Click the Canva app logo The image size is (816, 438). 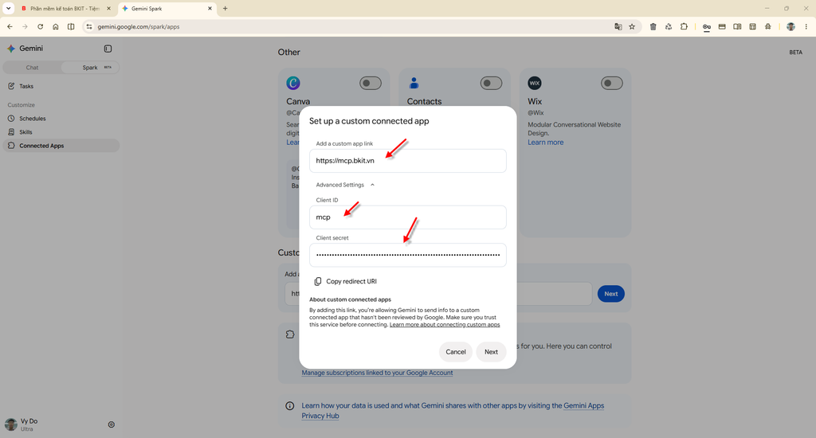click(x=293, y=83)
